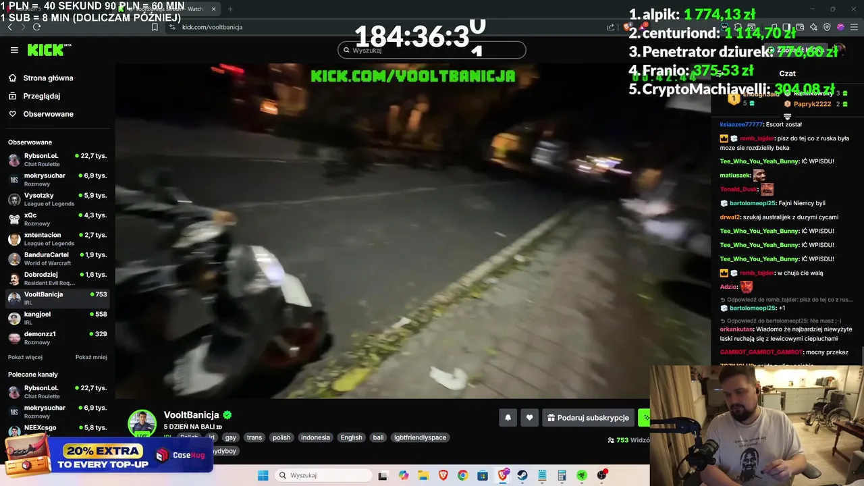Click chat username ksiaazee77777

click(741, 124)
